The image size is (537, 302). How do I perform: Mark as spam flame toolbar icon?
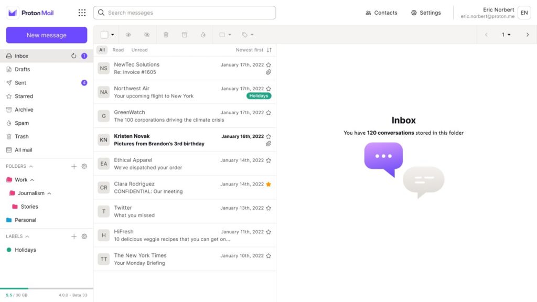(203, 35)
